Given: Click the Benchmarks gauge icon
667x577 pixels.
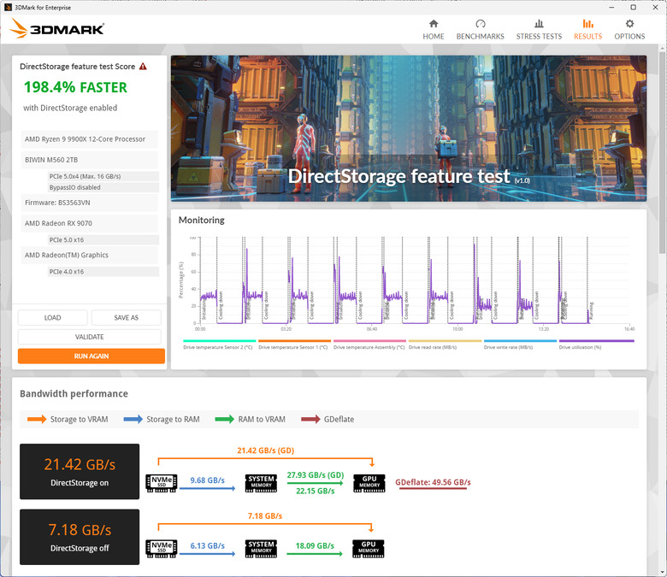Looking at the screenshot, I should [481, 23].
